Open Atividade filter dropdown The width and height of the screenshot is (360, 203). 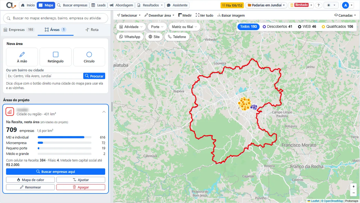click(x=131, y=27)
